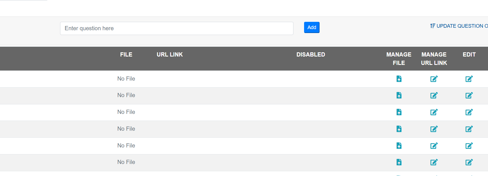The height and width of the screenshot is (176, 488).
Task: Click inside the Enter question here field
Action: tap(176, 28)
